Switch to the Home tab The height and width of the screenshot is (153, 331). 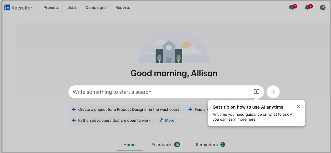click(129, 145)
